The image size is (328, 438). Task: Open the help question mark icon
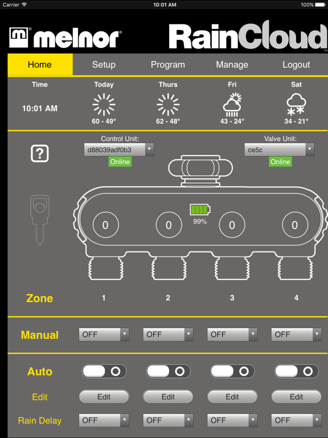pyautogui.click(x=40, y=153)
